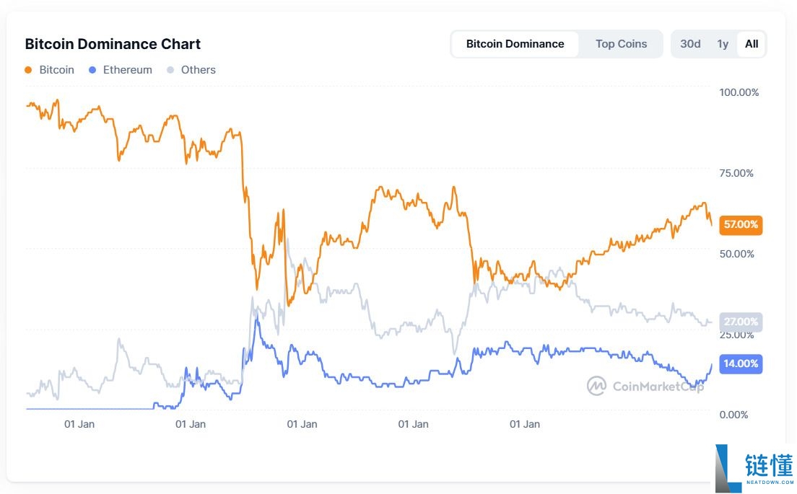Select the 30d time range
The width and height of the screenshot is (797, 494).
[x=690, y=44]
